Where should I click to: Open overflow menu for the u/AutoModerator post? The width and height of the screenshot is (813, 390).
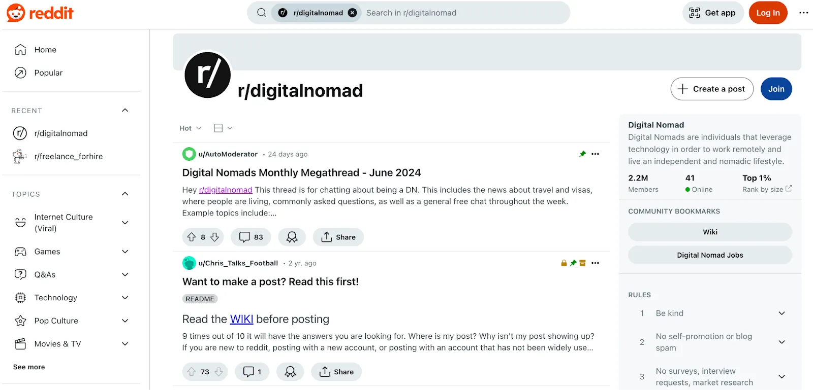click(596, 154)
